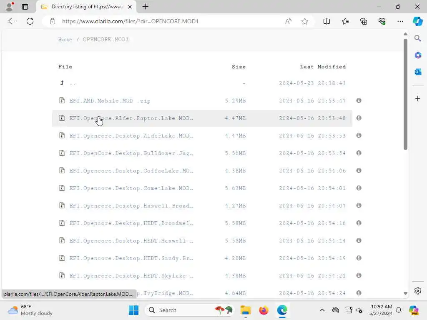Click the vertical scrollbar thumb
The image size is (427, 320).
[405, 94]
